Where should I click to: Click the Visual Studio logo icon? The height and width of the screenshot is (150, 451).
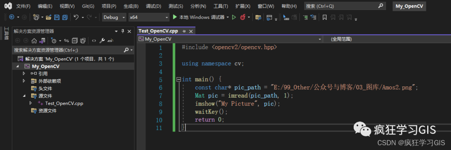[x=8, y=6]
